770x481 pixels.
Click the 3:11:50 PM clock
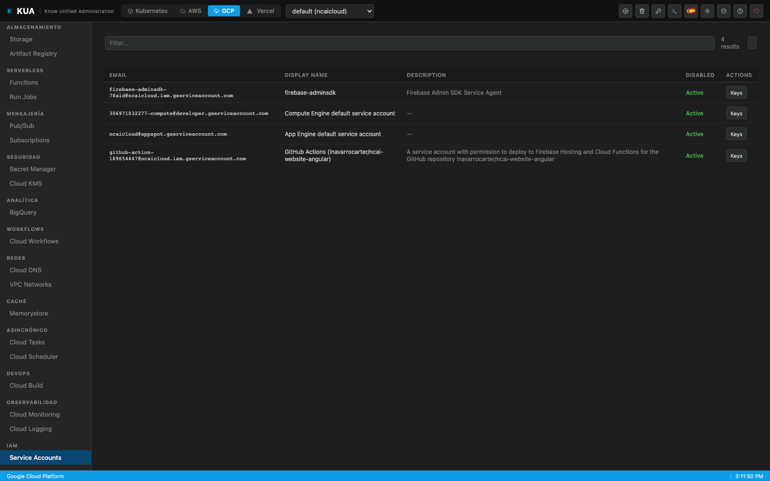749,476
